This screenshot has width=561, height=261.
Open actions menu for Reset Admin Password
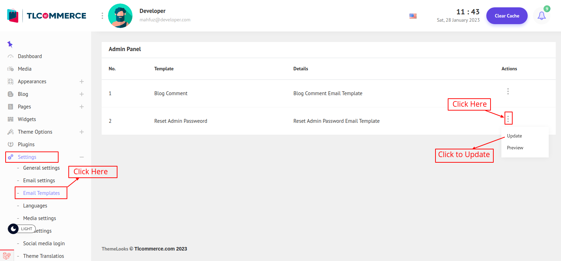(508, 119)
